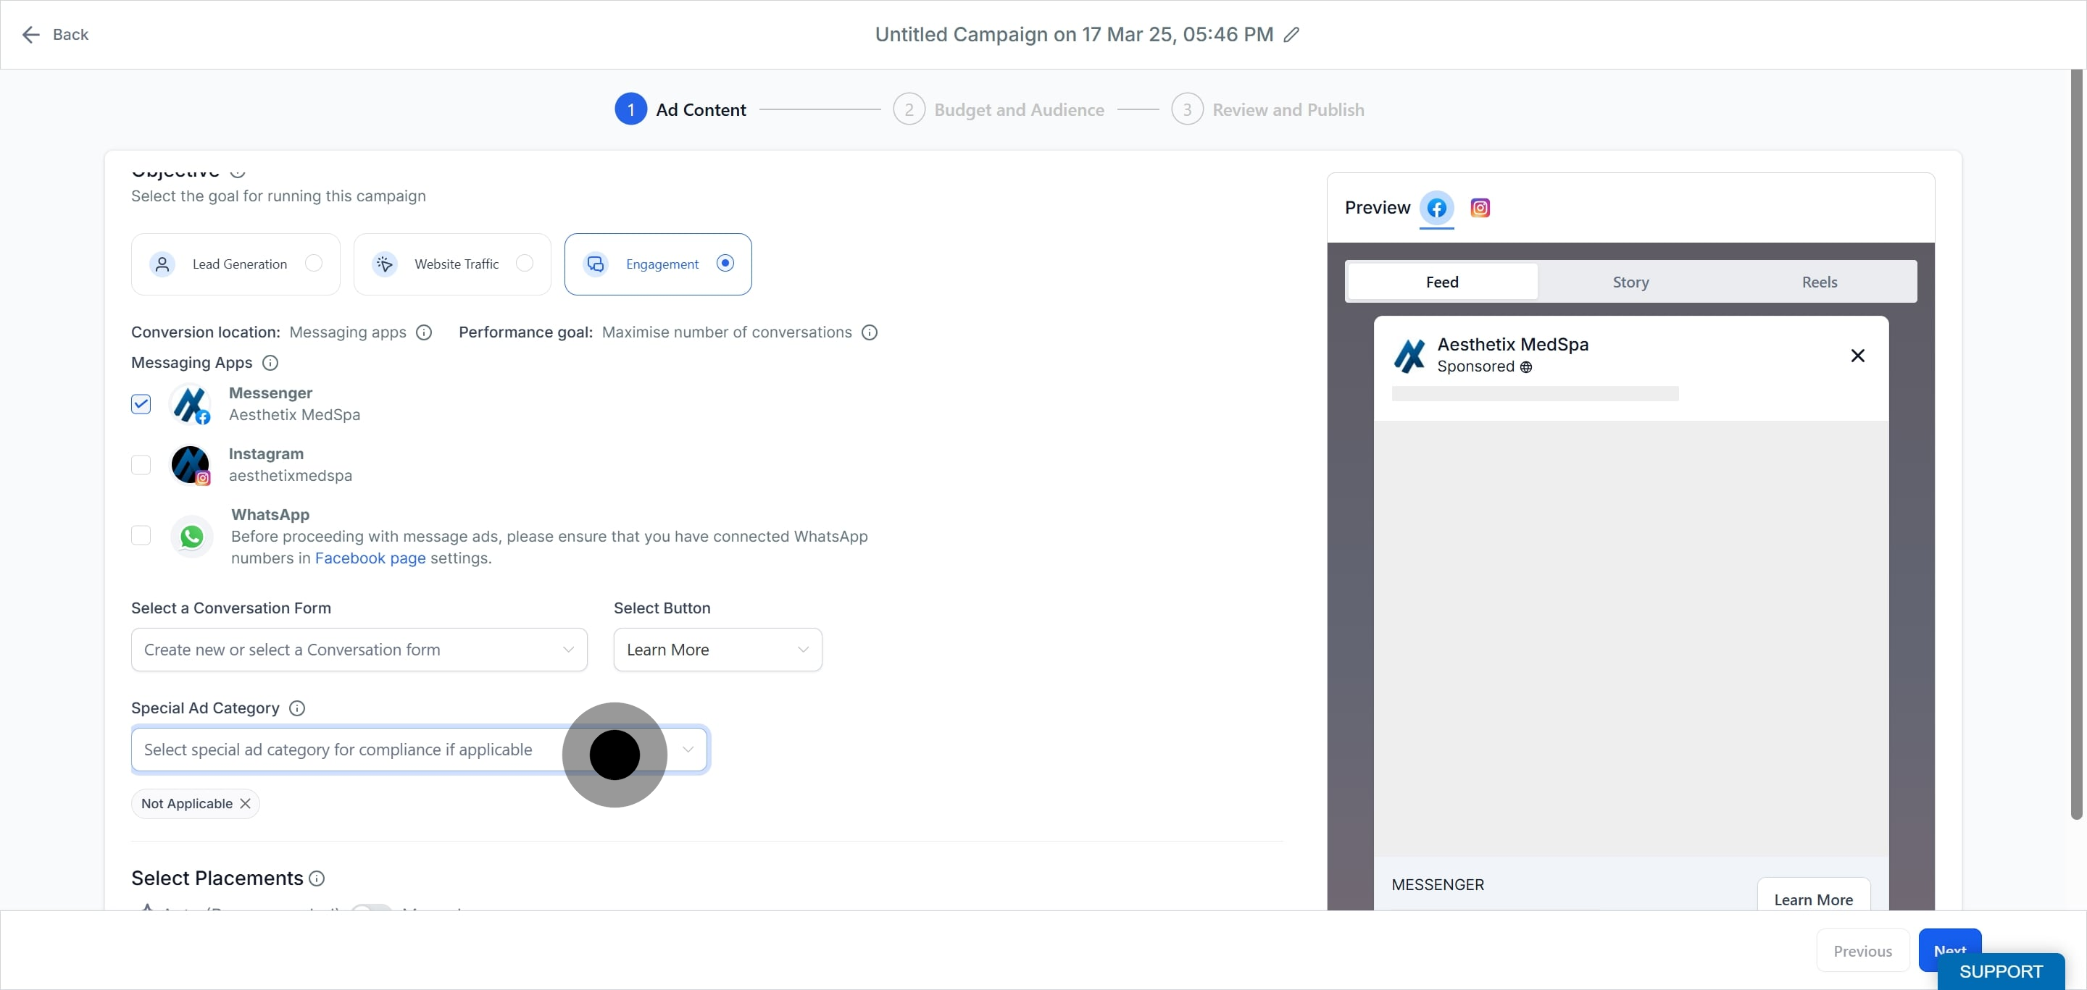This screenshot has height=990, width=2087.
Task: Open info icon beside Performance goal
Action: pos(870,332)
